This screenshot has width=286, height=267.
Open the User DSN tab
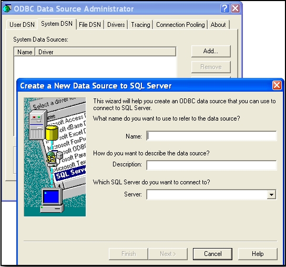22,25
